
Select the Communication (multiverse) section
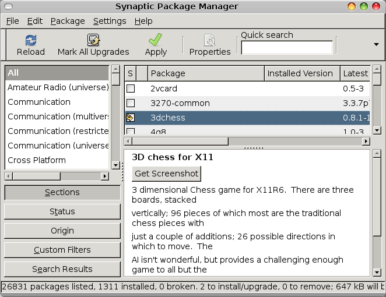[57, 116]
